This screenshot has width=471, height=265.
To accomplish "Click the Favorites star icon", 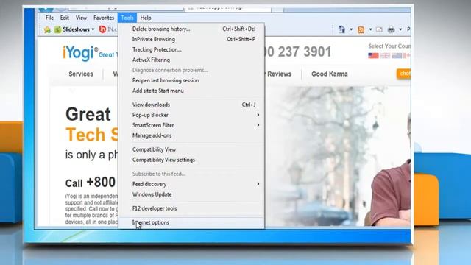I will click(47, 29).
